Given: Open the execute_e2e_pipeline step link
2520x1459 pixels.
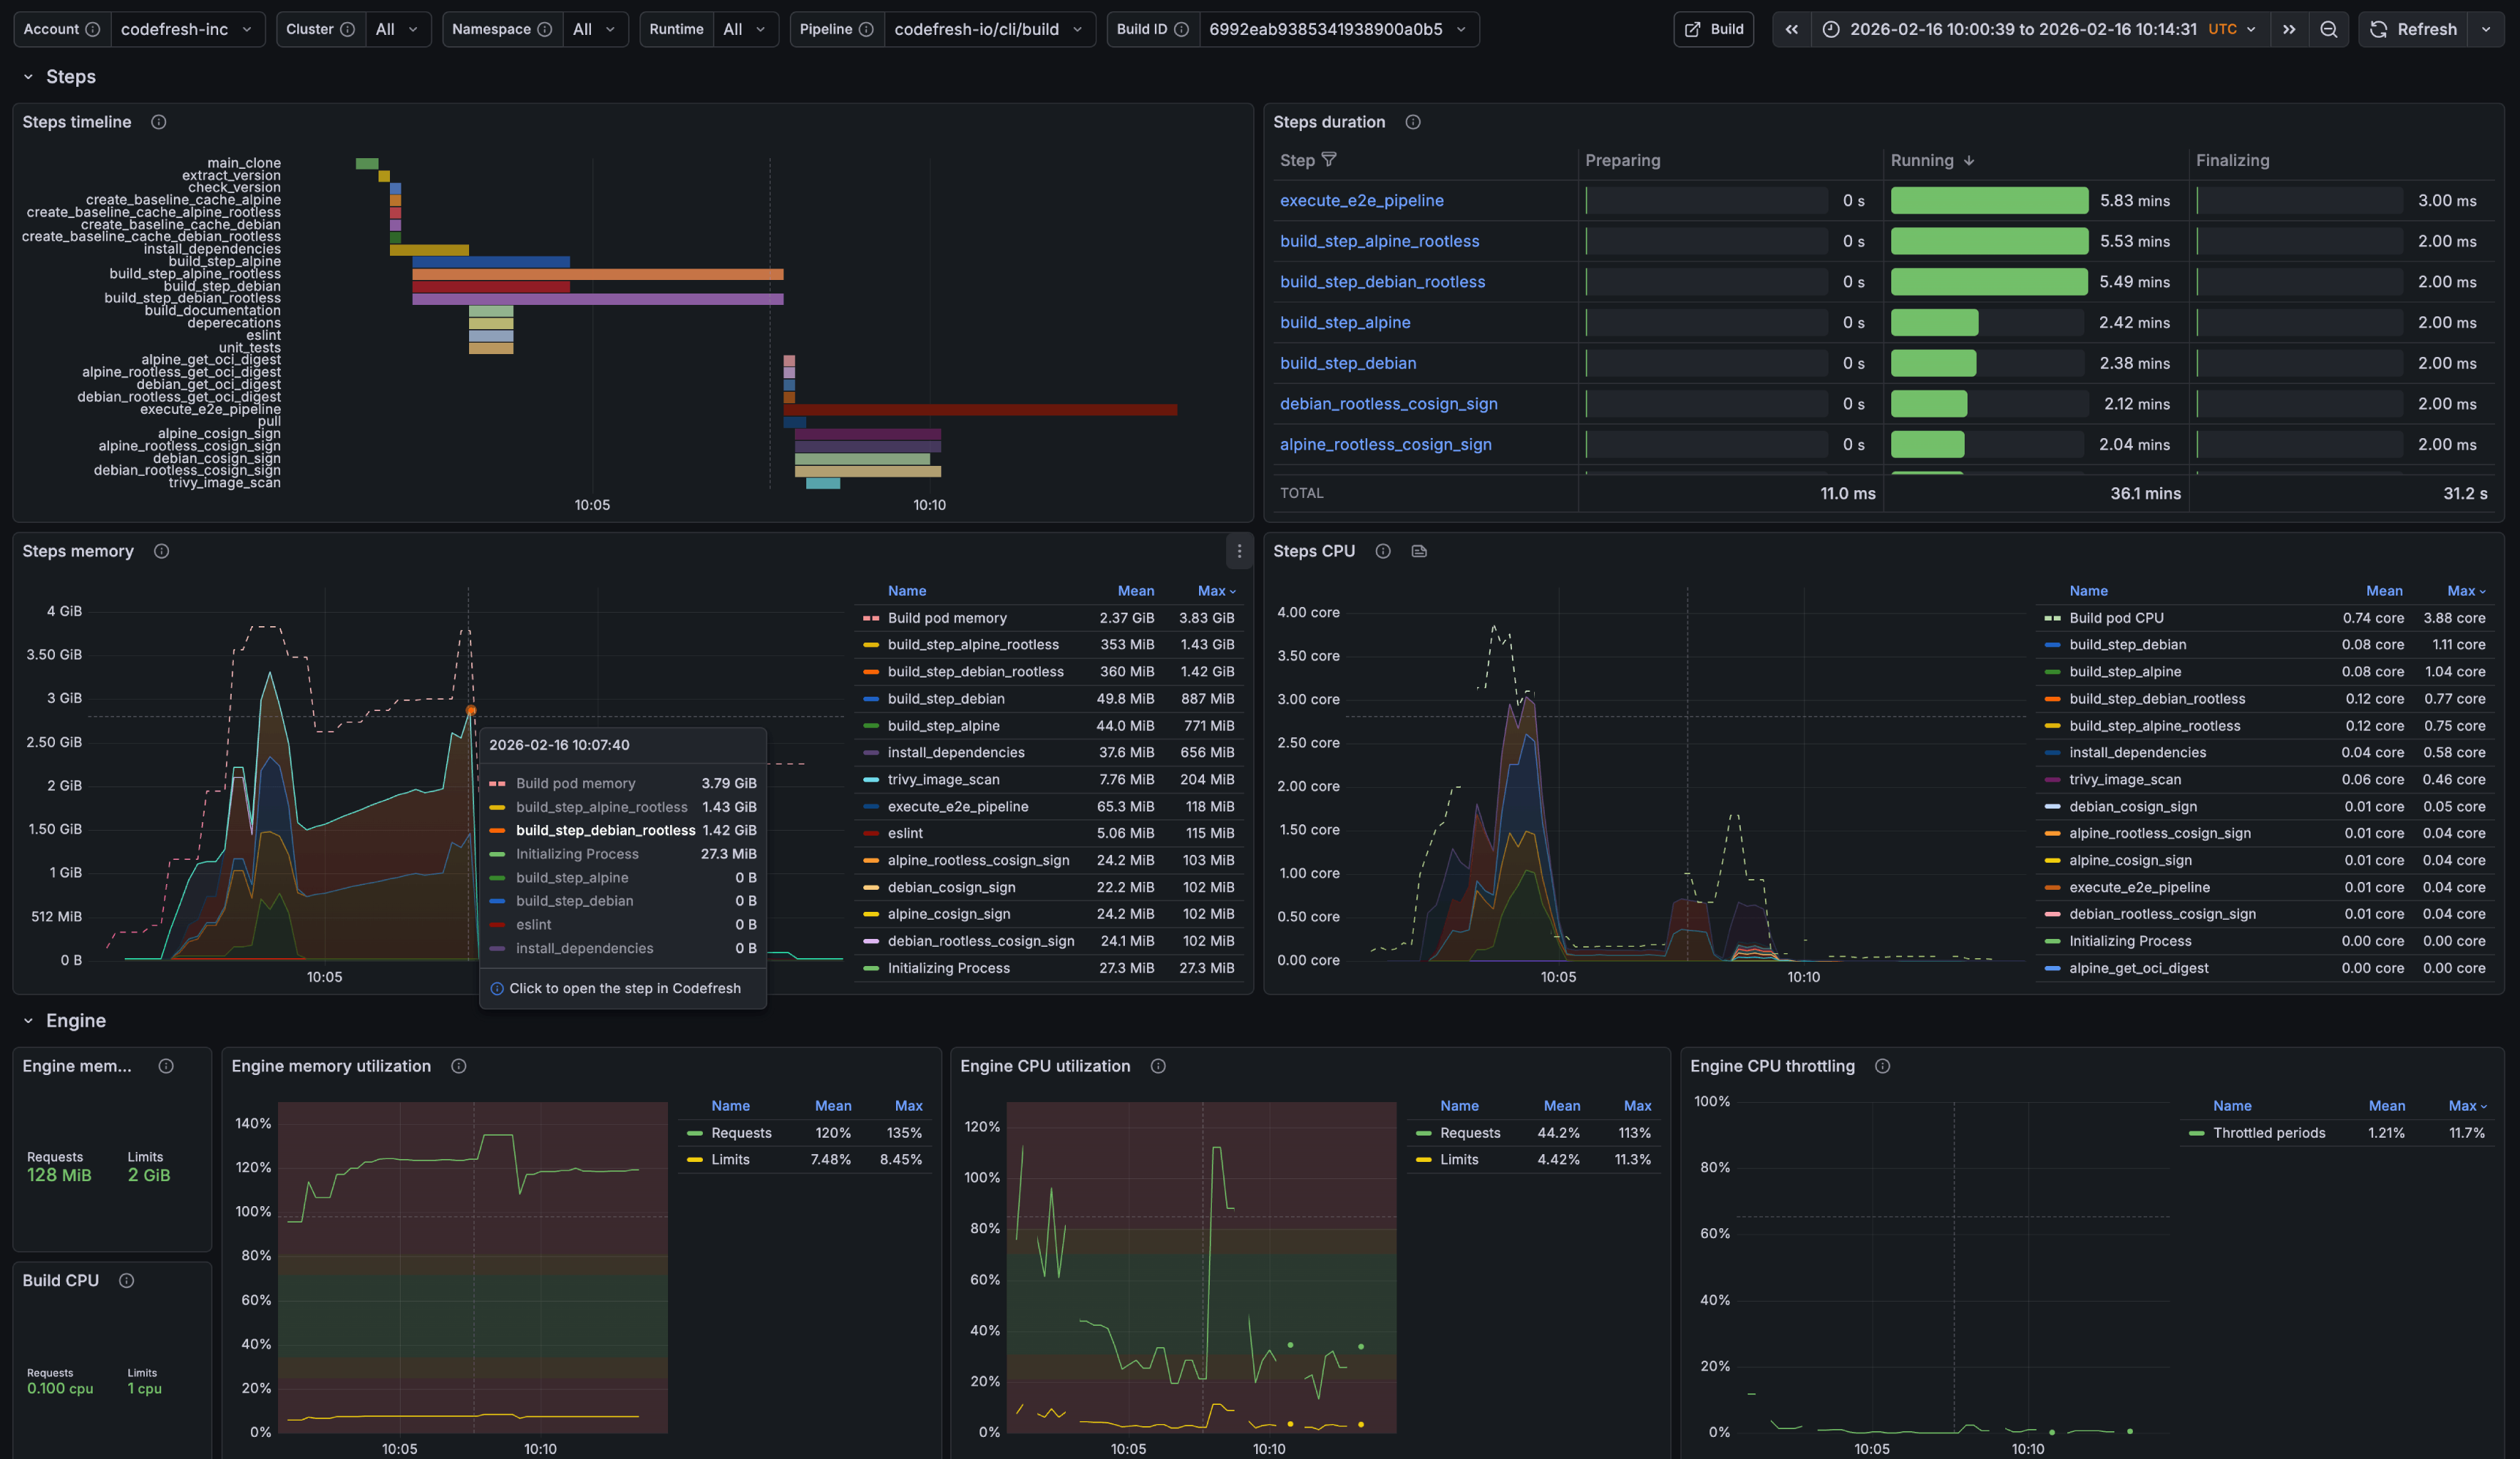Looking at the screenshot, I should coord(1361,200).
